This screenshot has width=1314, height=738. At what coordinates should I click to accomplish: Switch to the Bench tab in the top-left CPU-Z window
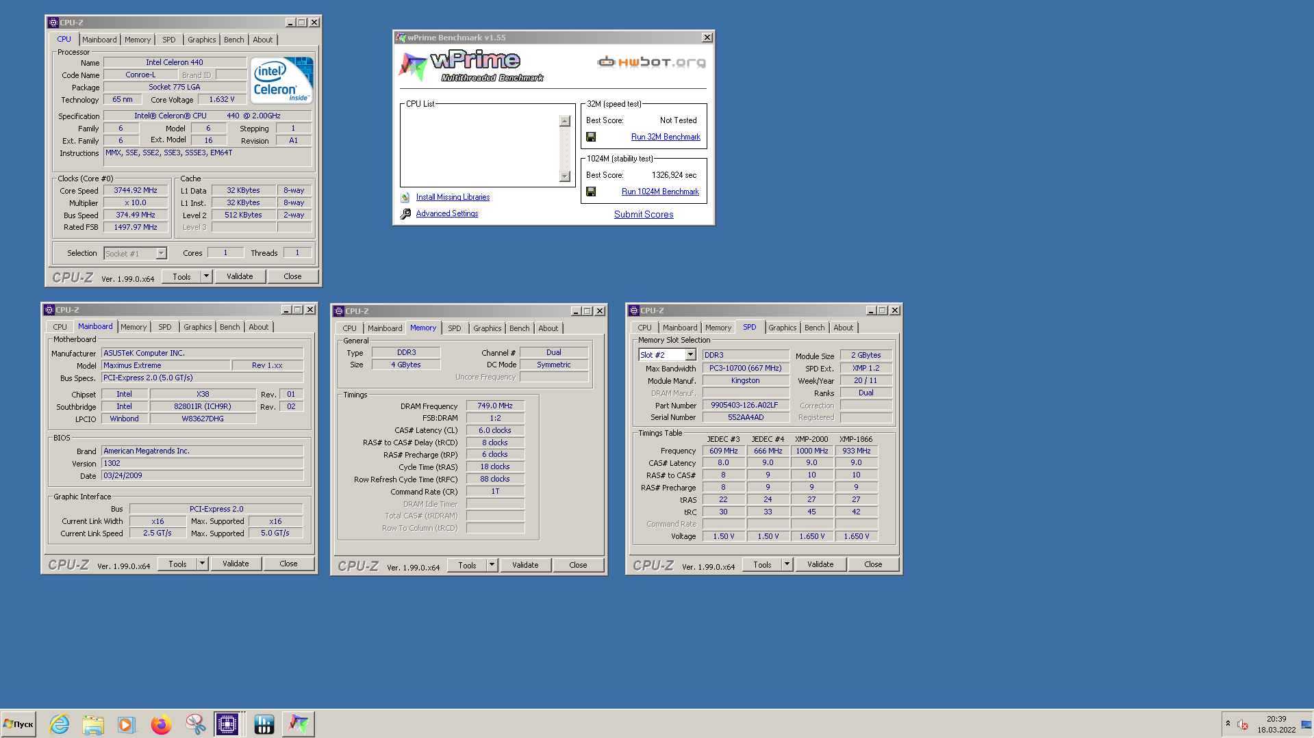tap(233, 40)
